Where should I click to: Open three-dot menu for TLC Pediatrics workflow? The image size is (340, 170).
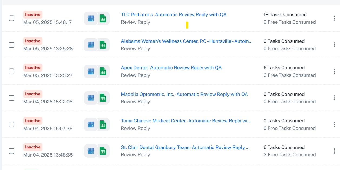pos(335,18)
